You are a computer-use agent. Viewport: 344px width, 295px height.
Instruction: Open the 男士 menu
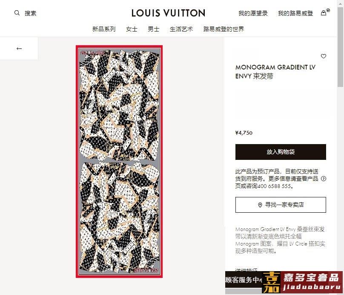tap(153, 29)
